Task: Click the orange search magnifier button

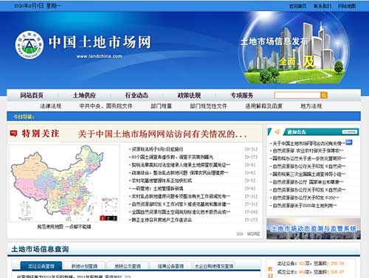Action: 324,95
